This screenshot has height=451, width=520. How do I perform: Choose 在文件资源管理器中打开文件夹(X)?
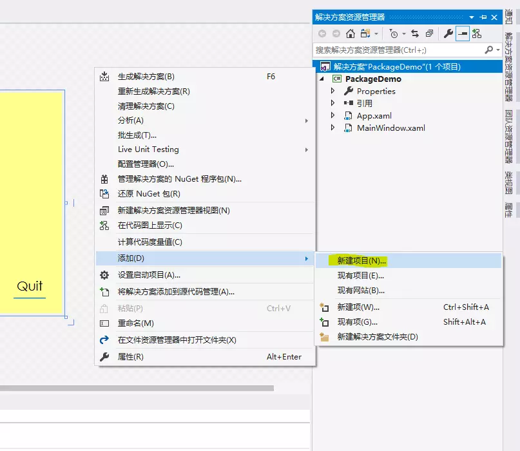point(205,340)
